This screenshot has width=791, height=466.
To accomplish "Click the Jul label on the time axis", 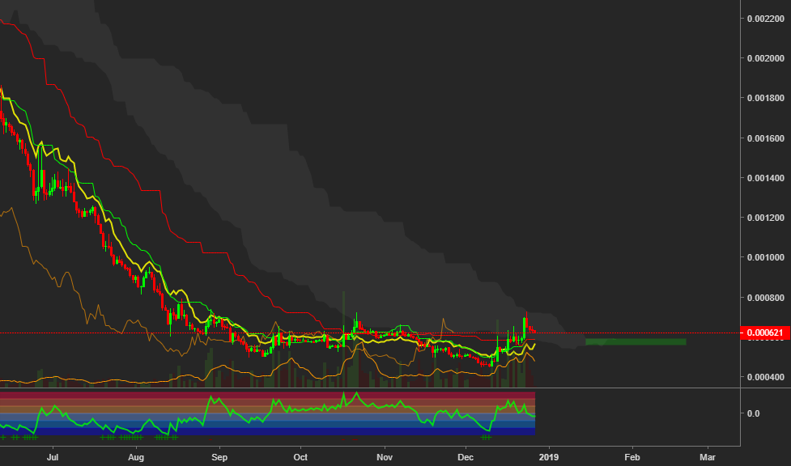I will [x=53, y=457].
